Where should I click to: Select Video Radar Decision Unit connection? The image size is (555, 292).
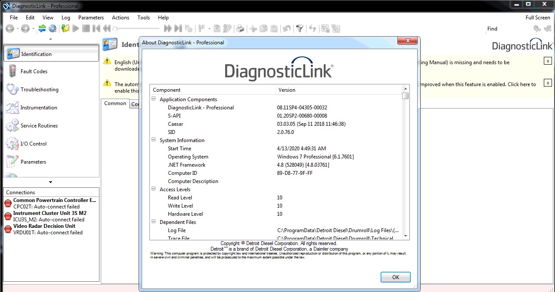[51, 229]
